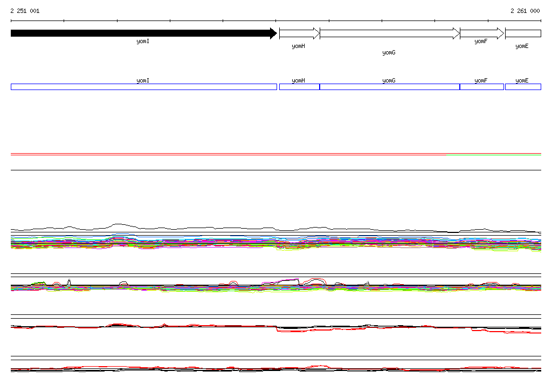The height and width of the screenshot is (385, 552).
Task: Click the yomF gene arrow
Action: click(x=482, y=33)
